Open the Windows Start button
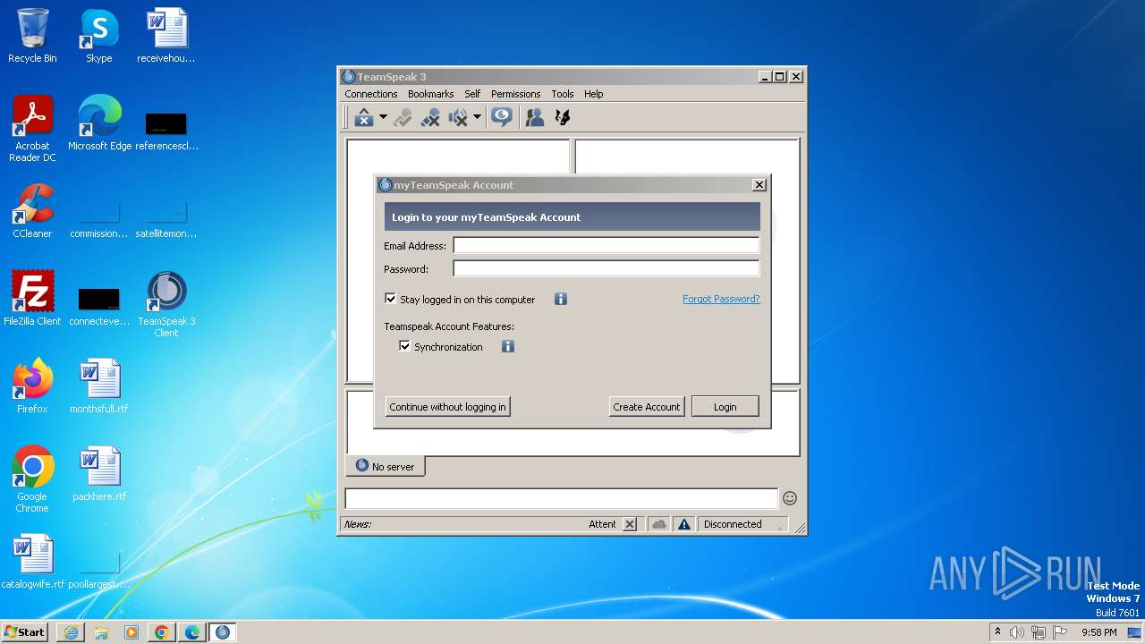Image resolution: width=1145 pixels, height=644 pixels. click(x=24, y=631)
